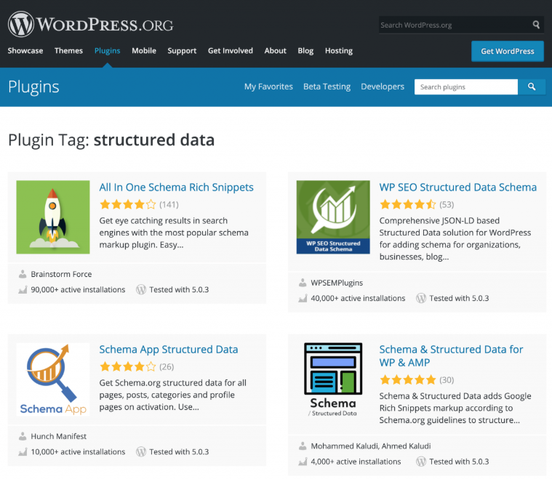Open the Get Involved menu item
This screenshot has height=479, width=552.
[231, 51]
